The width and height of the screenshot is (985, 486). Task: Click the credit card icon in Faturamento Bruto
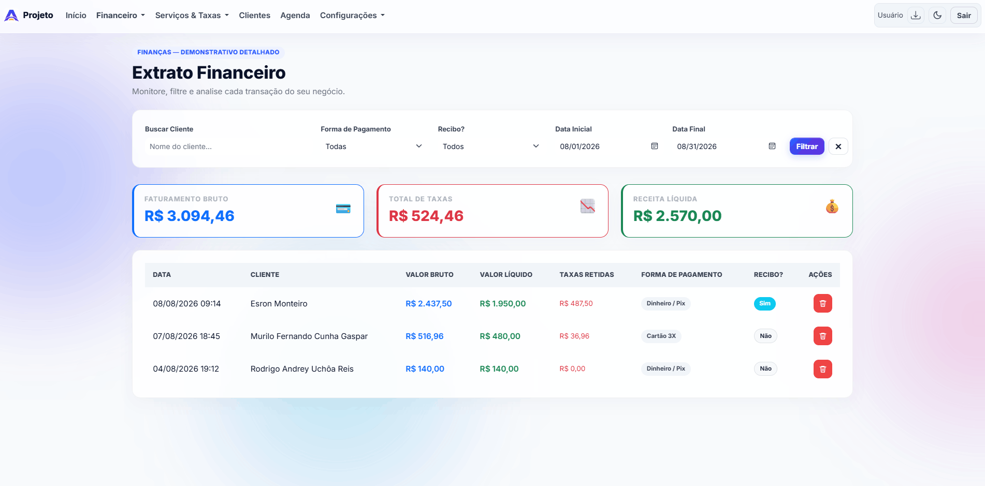pos(343,209)
